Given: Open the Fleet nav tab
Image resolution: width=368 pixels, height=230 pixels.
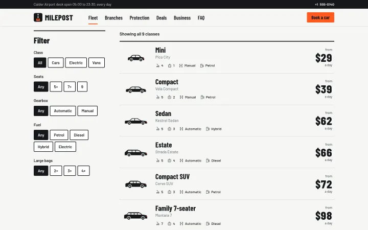Looking at the screenshot, I should [93, 18].
